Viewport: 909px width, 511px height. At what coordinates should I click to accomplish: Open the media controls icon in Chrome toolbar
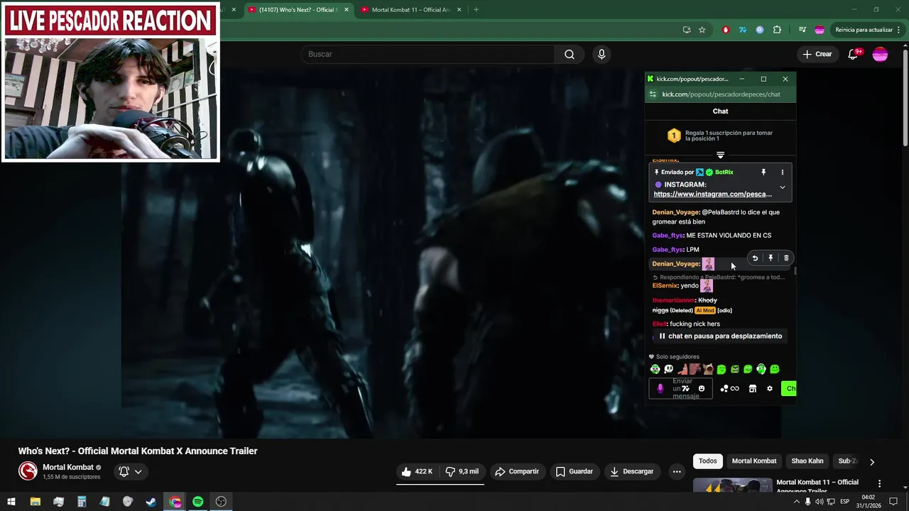click(802, 30)
